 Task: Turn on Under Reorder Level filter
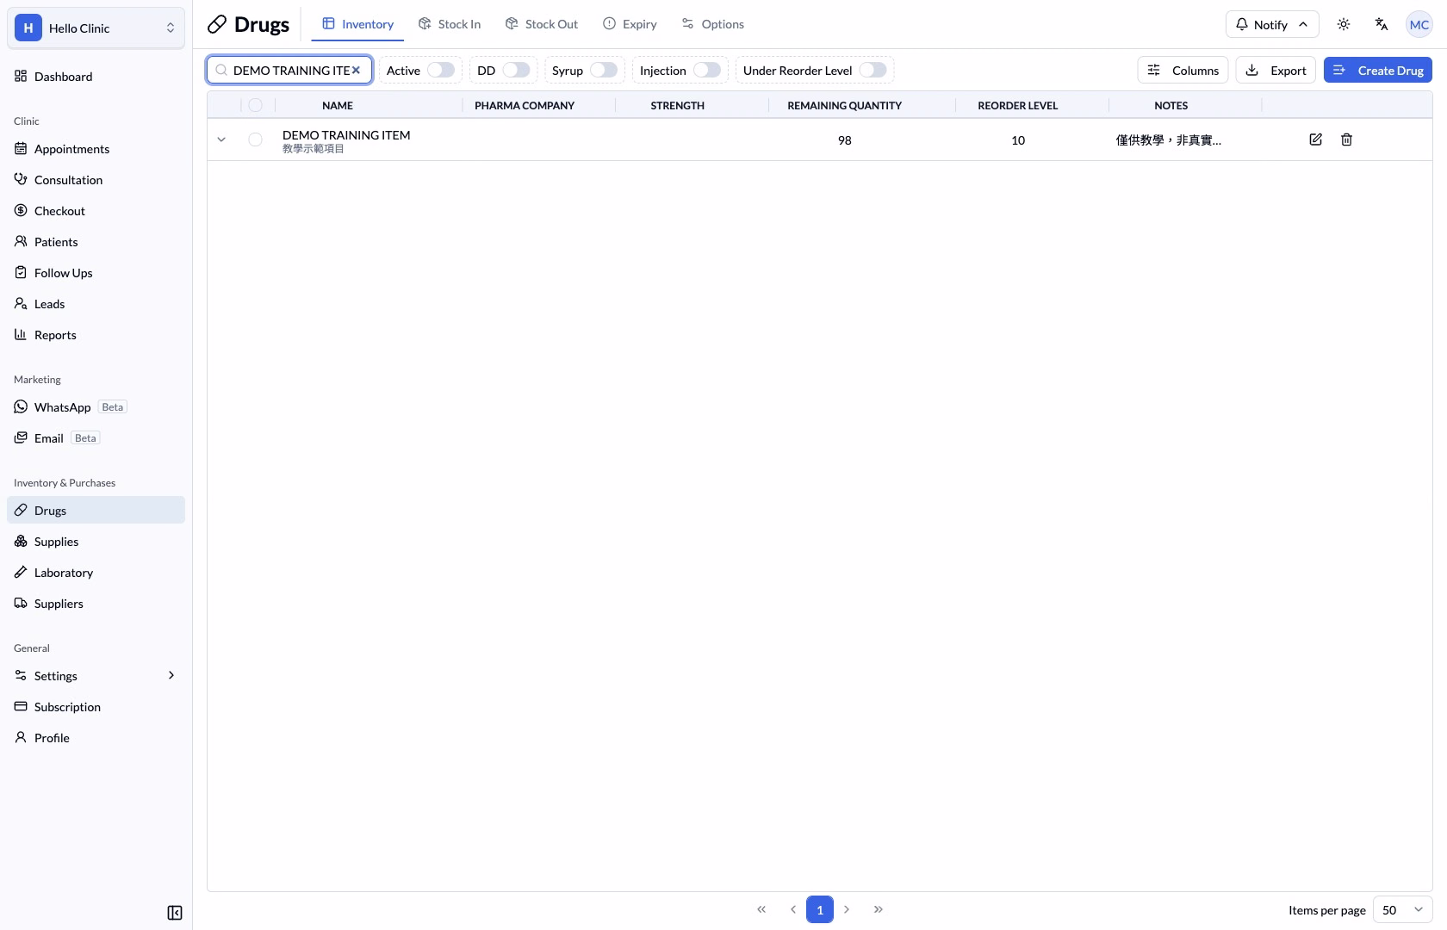[x=873, y=70]
